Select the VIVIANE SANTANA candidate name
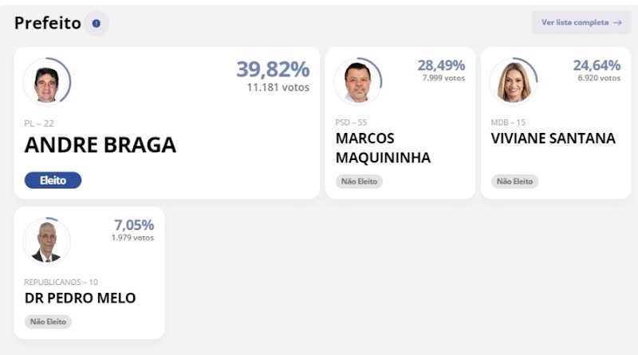Viewport: 638px width, 355px height. pos(553,138)
